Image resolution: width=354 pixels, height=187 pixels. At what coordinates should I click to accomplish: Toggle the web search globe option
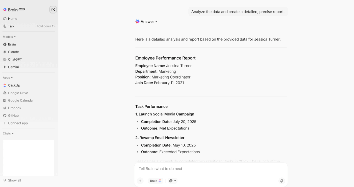click(x=173, y=180)
